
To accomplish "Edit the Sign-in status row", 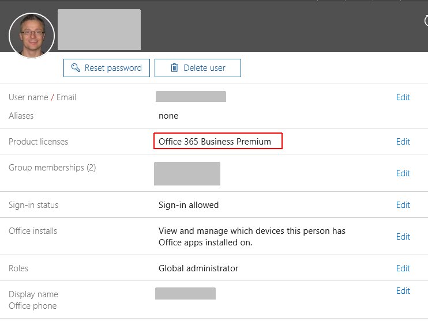I will pos(403,205).
